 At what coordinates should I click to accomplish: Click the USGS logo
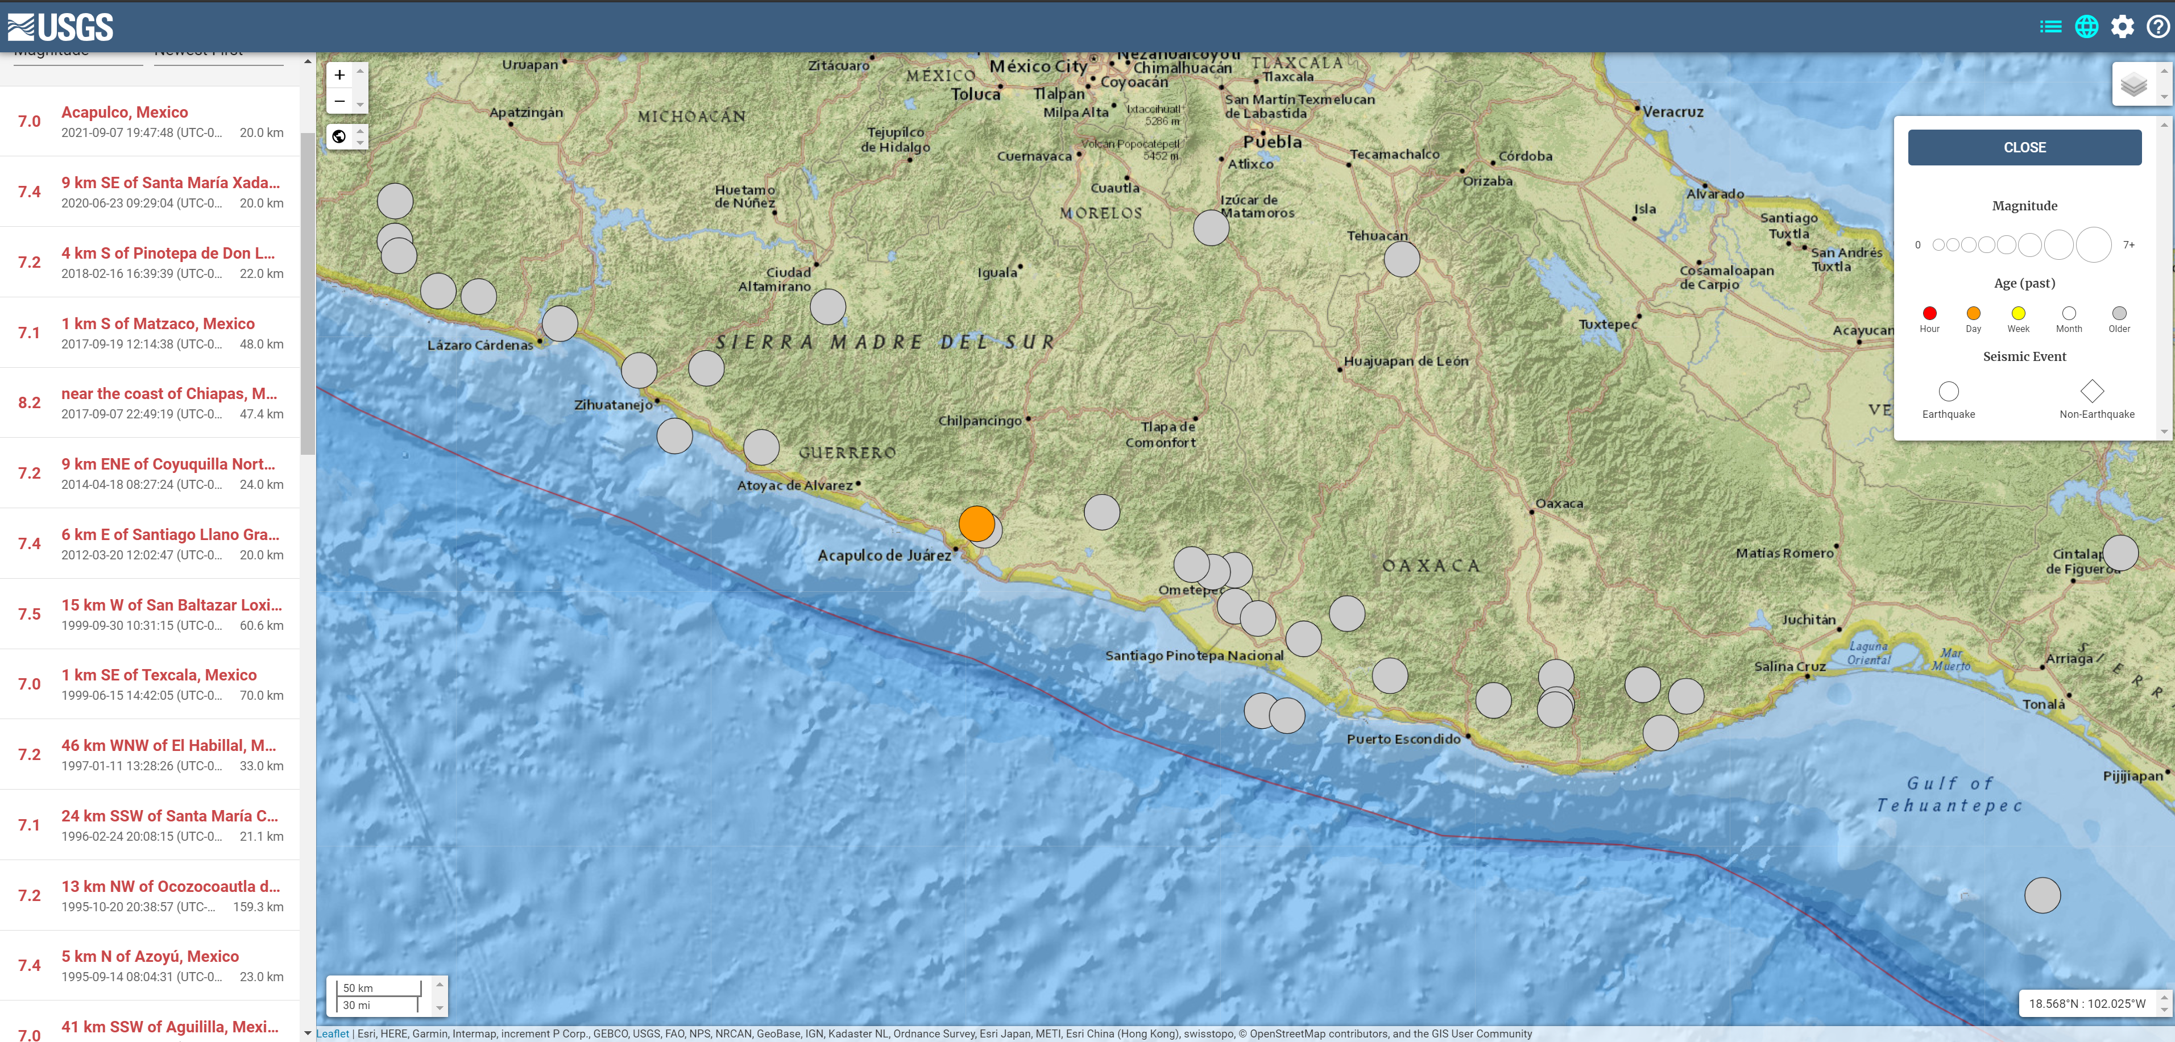click(61, 27)
